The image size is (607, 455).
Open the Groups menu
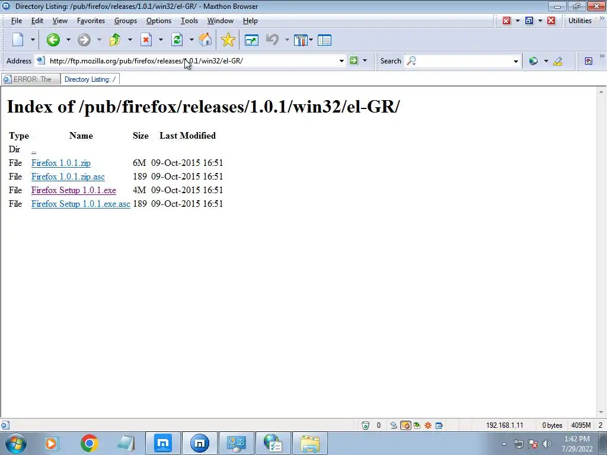pyautogui.click(x=126, y=21)
